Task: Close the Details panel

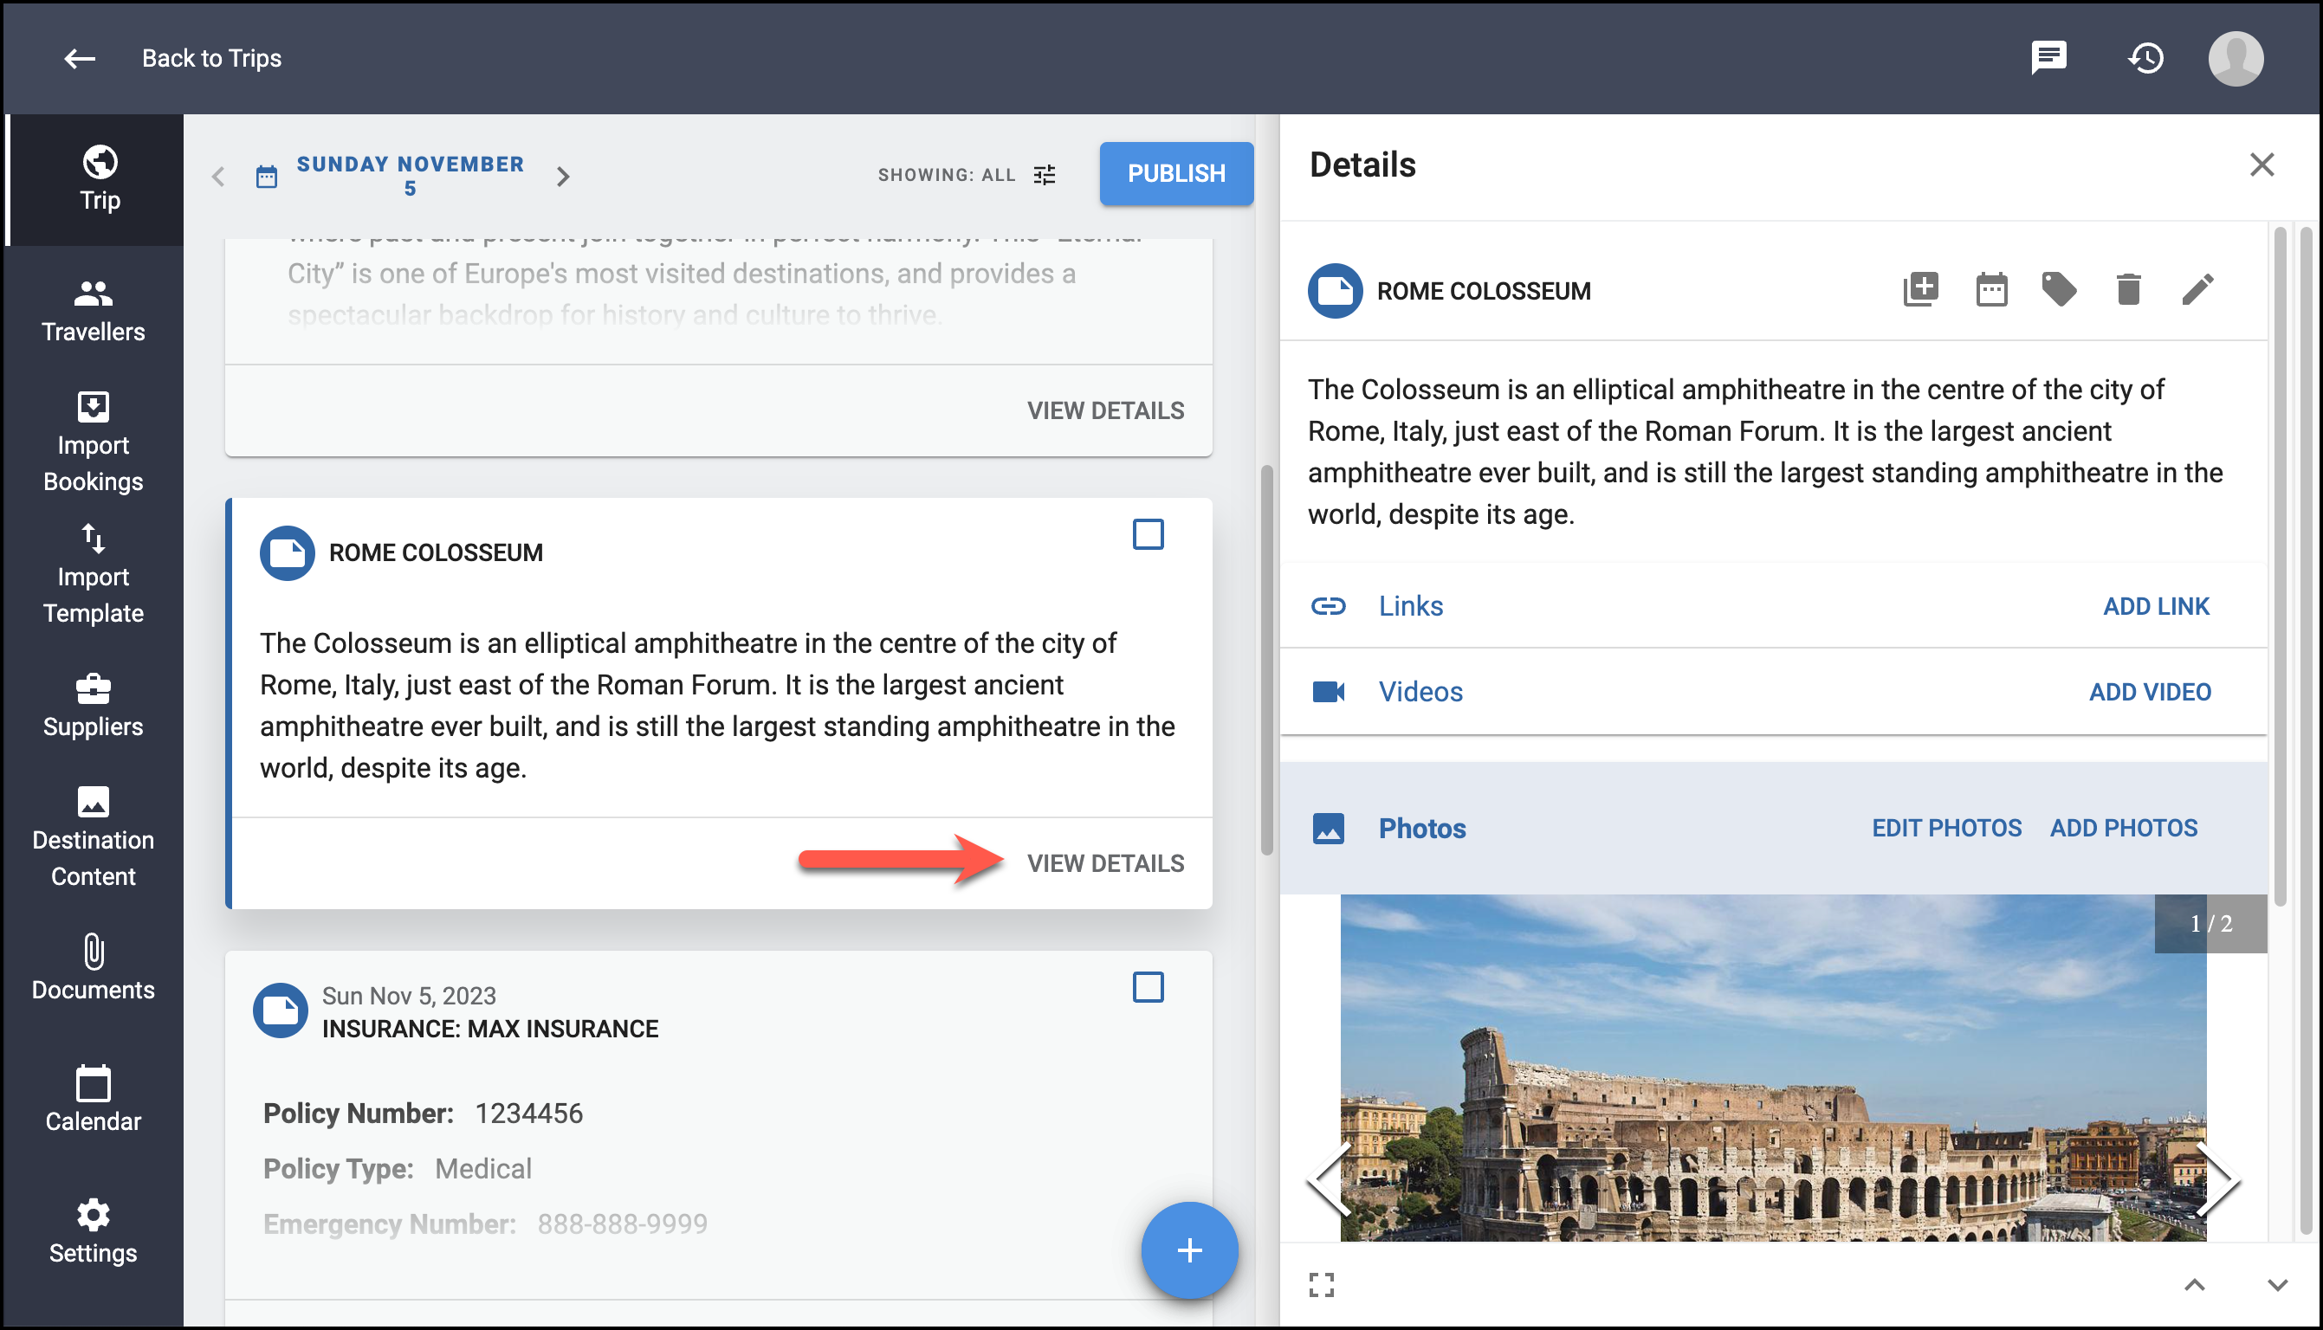Action: coord(2262,165)
